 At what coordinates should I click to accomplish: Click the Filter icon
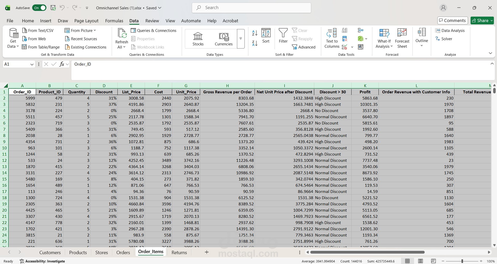[x=283, y=36]
